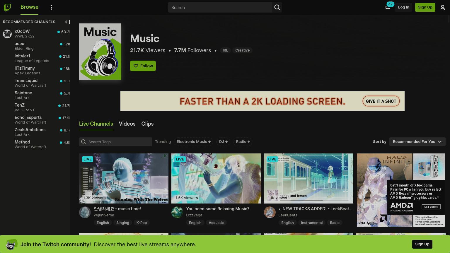Click the Instrumental tag under LeekBeats
450x253 pixels.
point(312,223)
